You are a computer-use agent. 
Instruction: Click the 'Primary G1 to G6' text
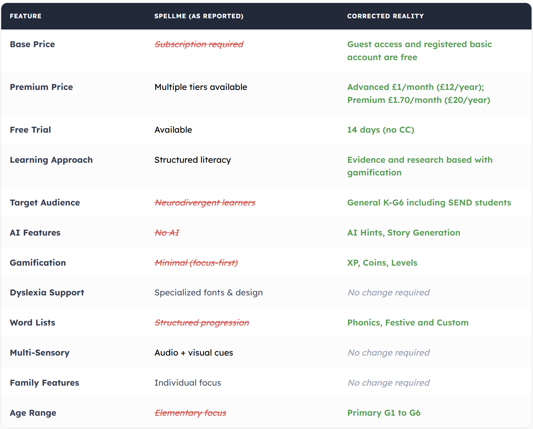pyautogui.click(x=384, y=413)
